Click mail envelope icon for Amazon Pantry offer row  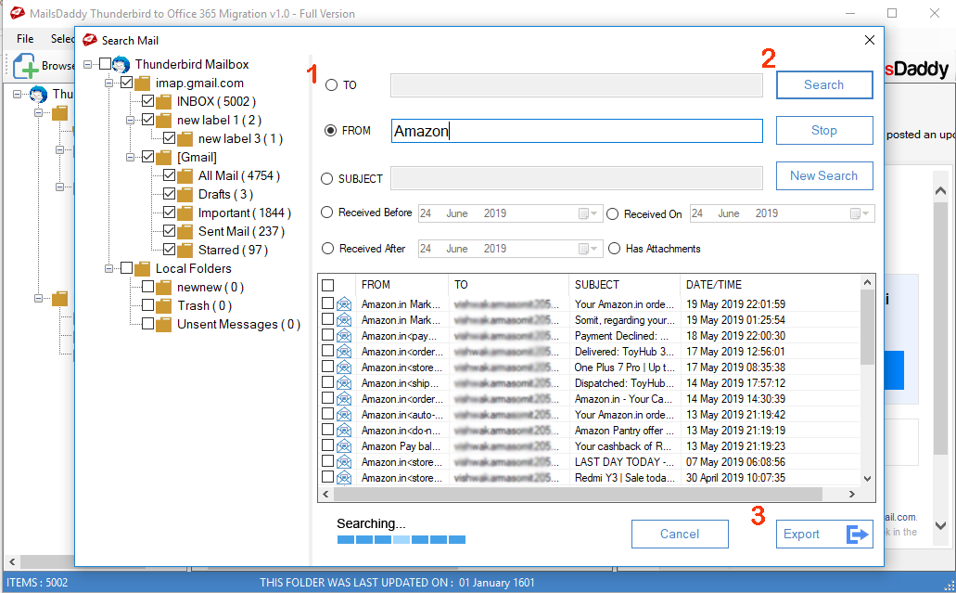point(344,430)
